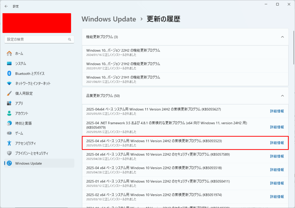Open アカウント settings

pyautogui.click(x=39, y=113)
